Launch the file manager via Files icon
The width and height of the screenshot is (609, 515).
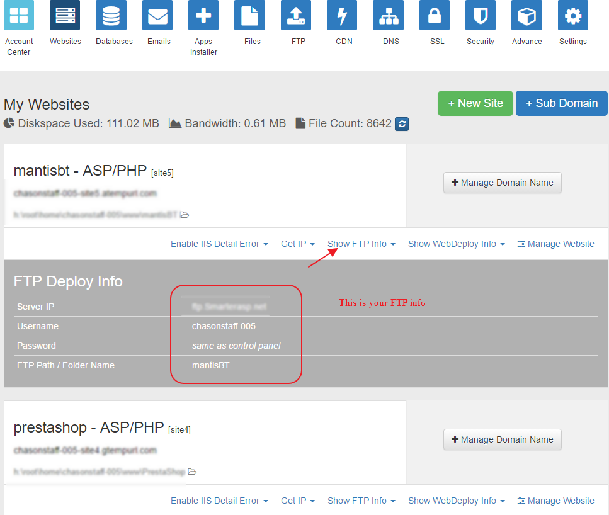click(x=251, y=15)
